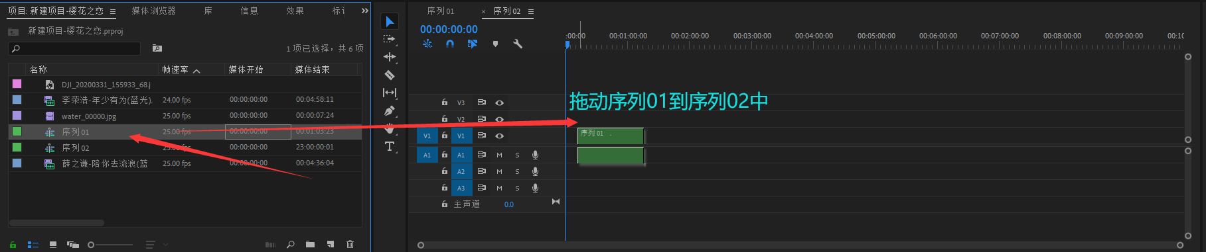Image resolution: width=1206 pixels, height=252 pixels.
Task: Toggle track lock on V1
Action: point(445,136)
